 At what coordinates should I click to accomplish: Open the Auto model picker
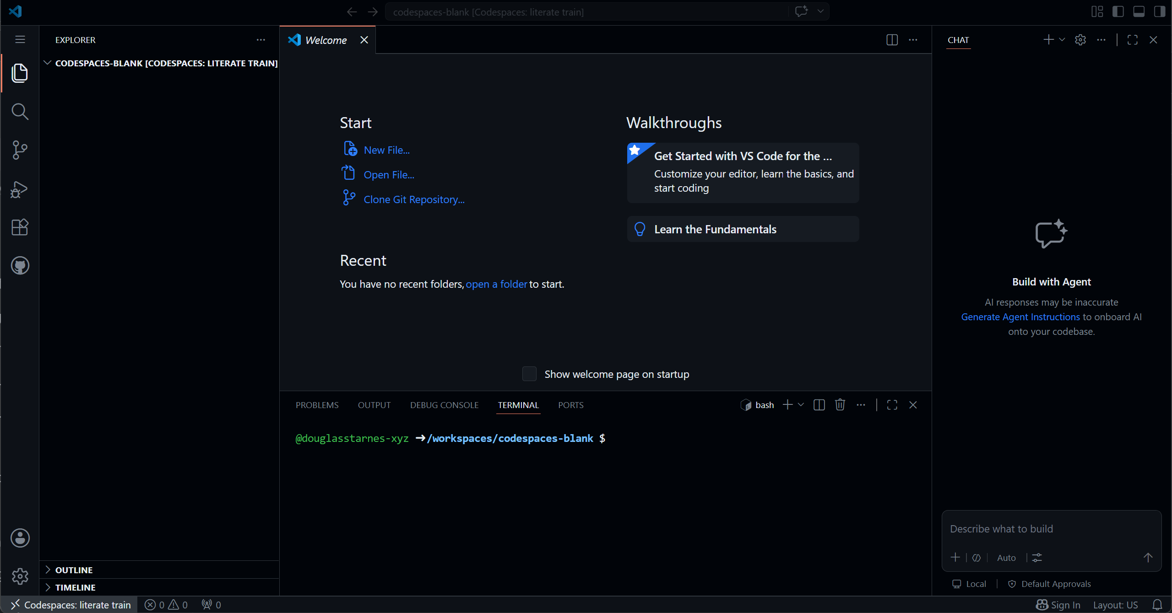tap(1006, 558)
